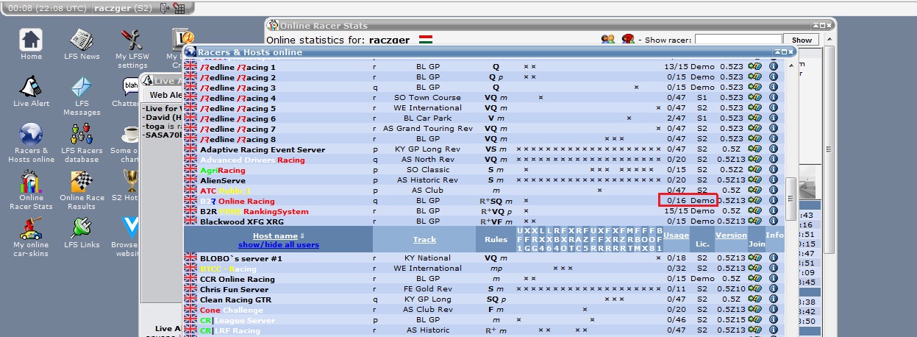The image size is (917, 337).
Task: Open the Home desktop icon
Action: pos(31,40)
